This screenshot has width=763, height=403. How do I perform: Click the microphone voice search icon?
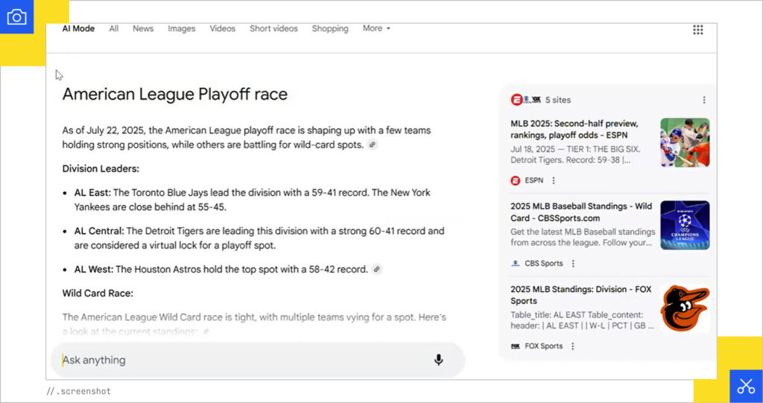click(x=438, y=360)
